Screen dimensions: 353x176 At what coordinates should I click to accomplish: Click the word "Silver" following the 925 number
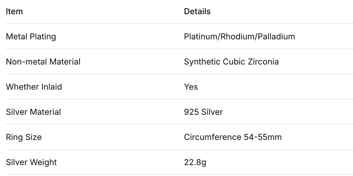[x=212, y=112]
